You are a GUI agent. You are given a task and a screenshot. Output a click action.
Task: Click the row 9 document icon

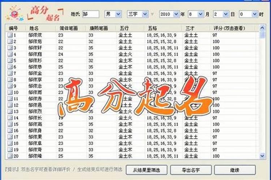coord(10,86)
